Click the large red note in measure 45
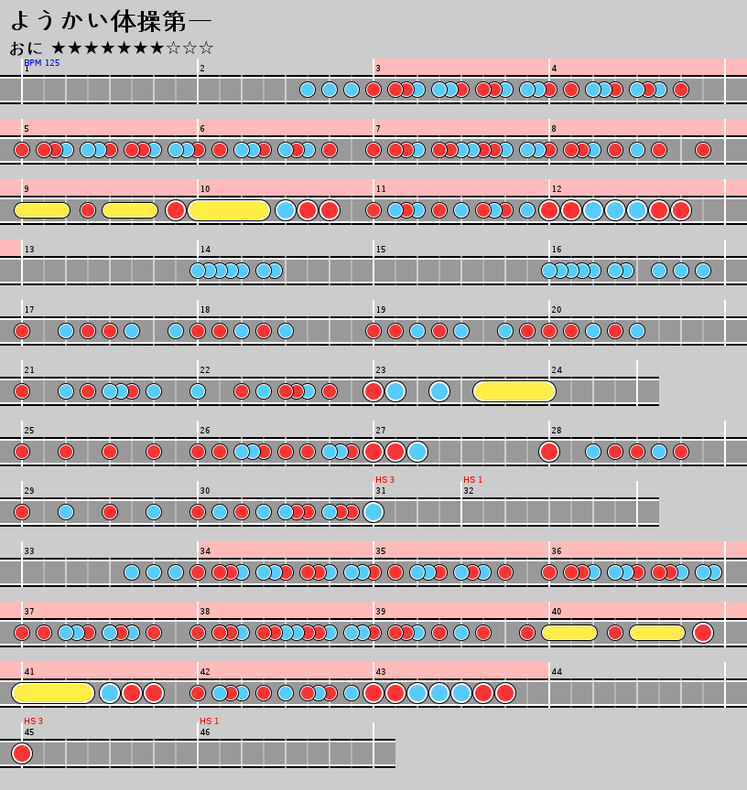Image resolution: width=747 pixels, height=790 pixels. [x=22, y=753]
